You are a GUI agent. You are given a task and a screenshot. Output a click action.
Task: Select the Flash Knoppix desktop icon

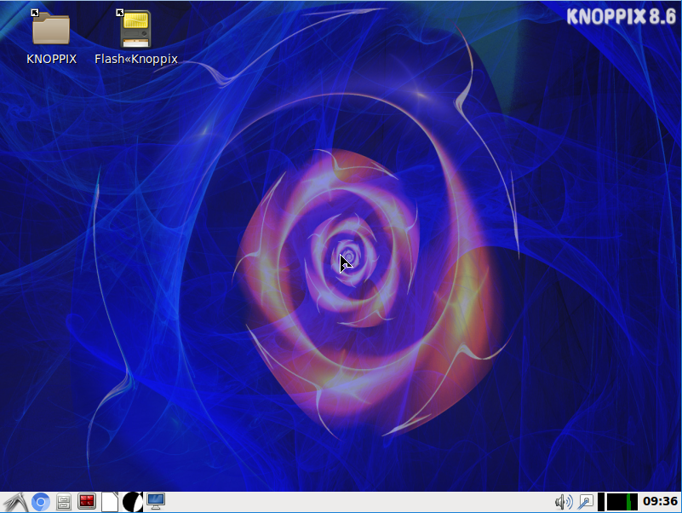coord(135,28)
